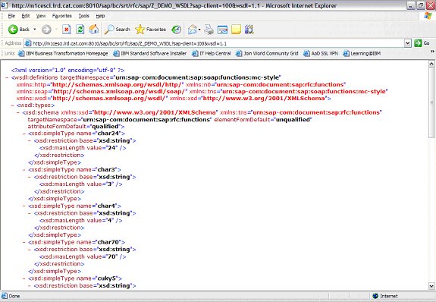This screenshot has height=302, width=436.
Task: Collapse the simpleType char70 node
Action: (24, 243)
